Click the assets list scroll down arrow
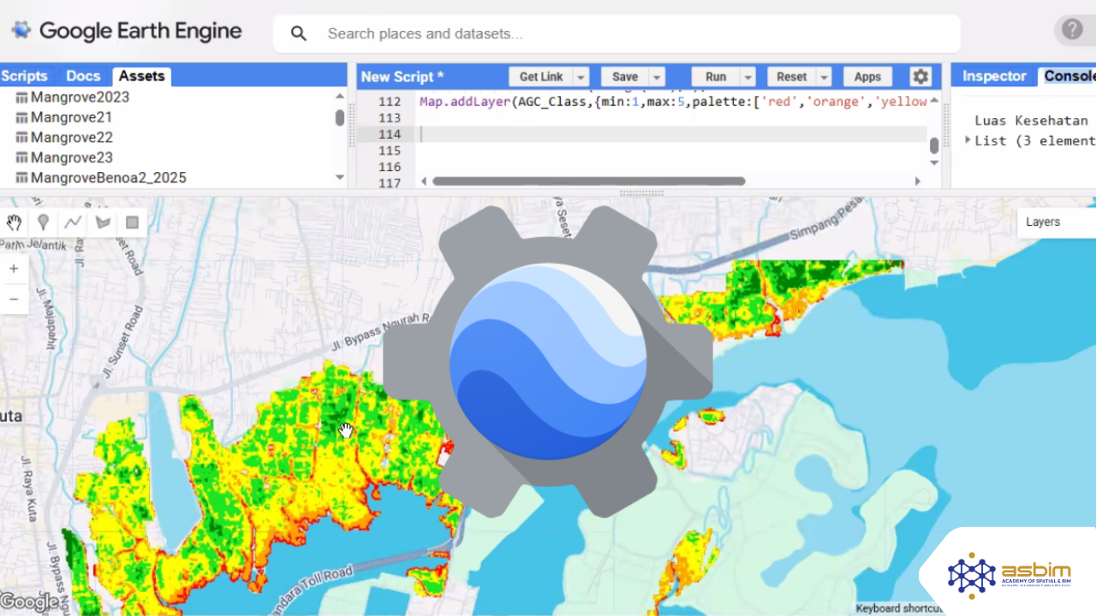The height and width of the screenshot is (616, 1096). tap(340, 178)
